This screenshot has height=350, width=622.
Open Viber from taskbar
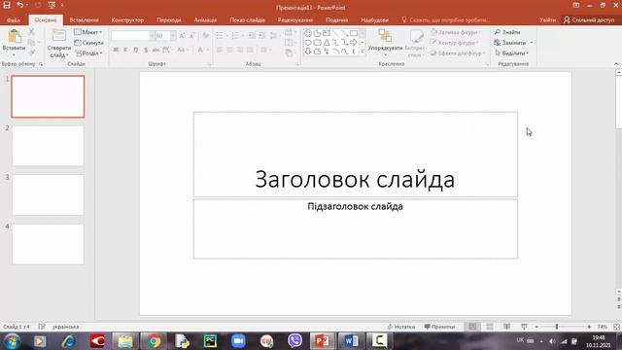(294, 341)
